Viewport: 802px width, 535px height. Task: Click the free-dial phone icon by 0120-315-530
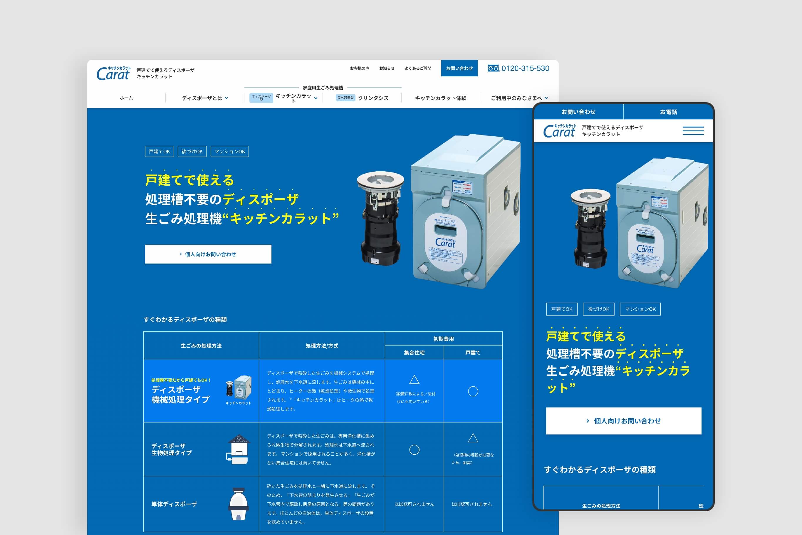(x=493, y=68)
